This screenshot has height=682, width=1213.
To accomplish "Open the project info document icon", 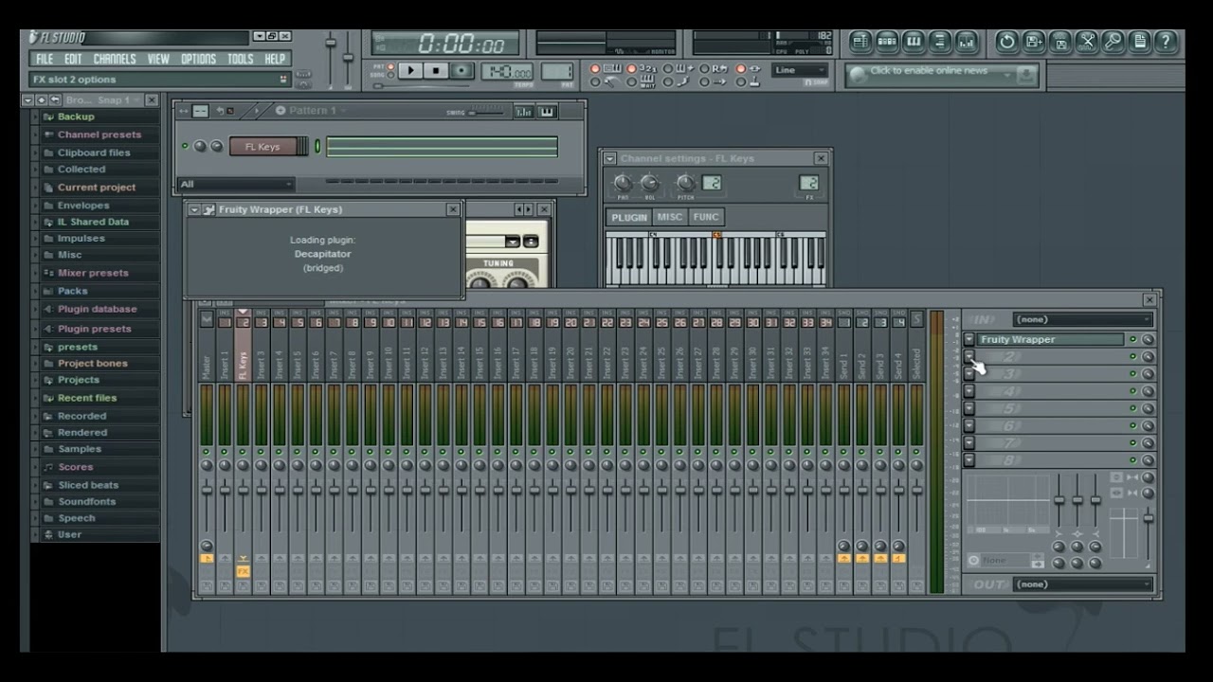I will coord(1139,41).
